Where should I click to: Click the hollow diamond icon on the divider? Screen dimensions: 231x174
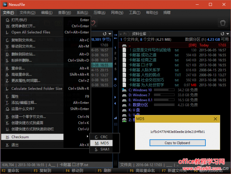pos(115,85)
